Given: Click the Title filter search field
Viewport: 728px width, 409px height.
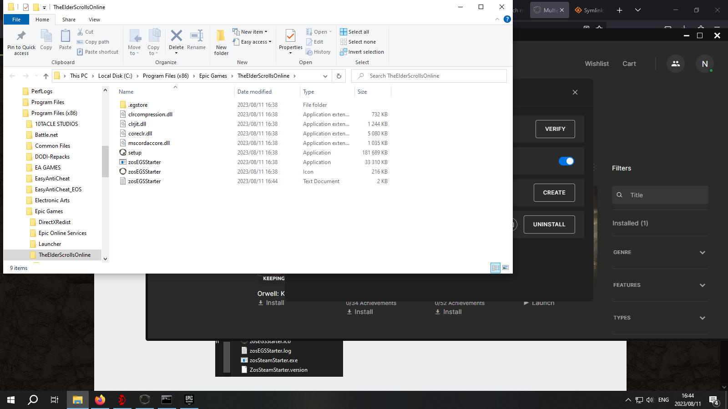Looking at the screenshot, I should 660,195.
